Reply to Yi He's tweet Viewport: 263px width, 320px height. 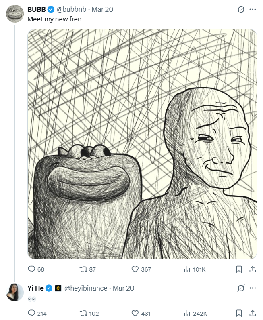point(31,313)
